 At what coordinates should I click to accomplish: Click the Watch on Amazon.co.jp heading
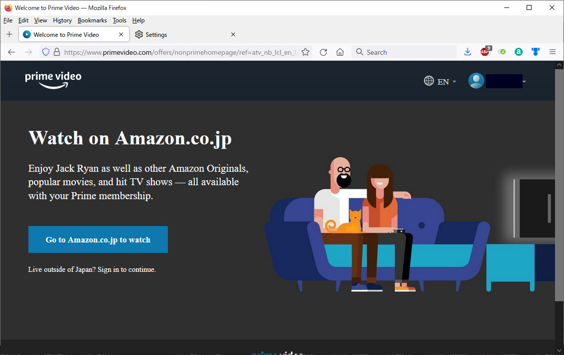pyautogui.click(x=130, y=139)
